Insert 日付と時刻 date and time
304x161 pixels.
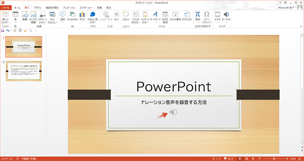165,17
